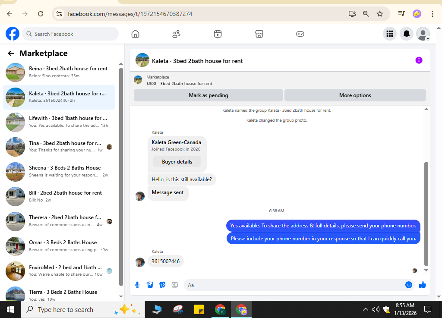Go to Facebook Home tab
442x318 pixels.
pyautogui.click(x=135, y=34)
